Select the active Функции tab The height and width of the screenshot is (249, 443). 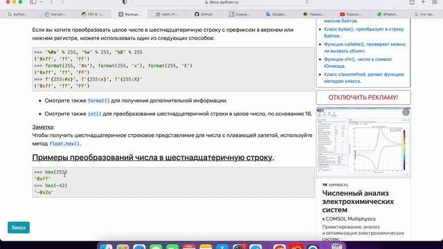click(x=129, y=14)
